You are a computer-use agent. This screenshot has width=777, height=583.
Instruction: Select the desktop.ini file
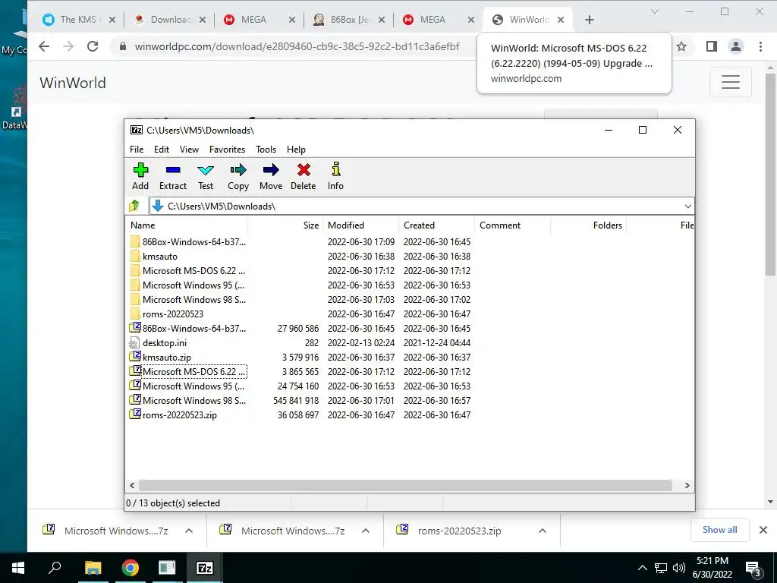coord(165,342)
